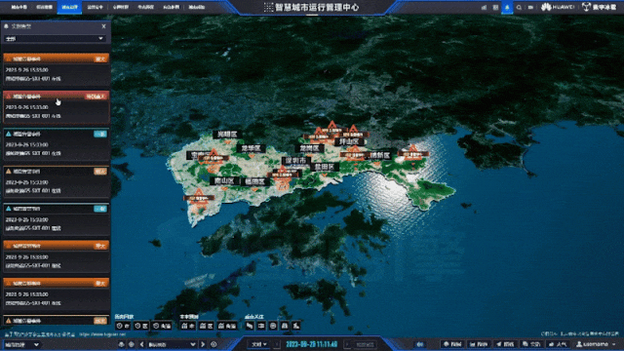Select the first icon in the right map toolbar group
The height and width of the screenshot is (351, 624).
pos(250,326)
